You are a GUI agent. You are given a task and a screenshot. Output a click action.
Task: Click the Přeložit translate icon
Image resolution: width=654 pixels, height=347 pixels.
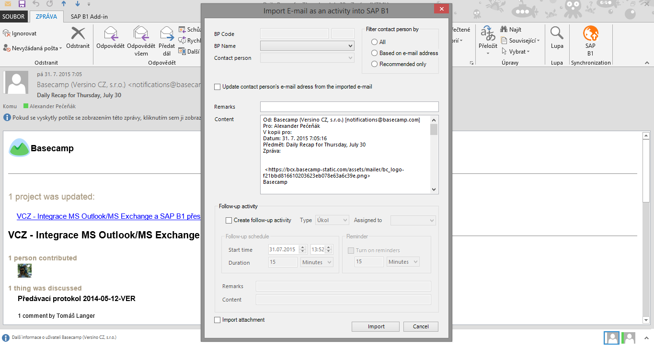[488, 34]
